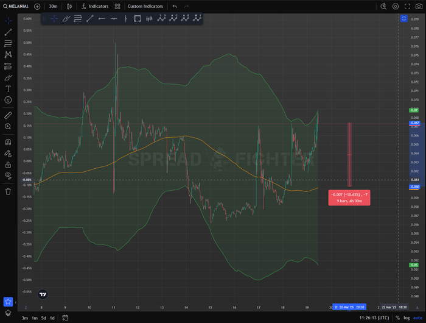Toggle stay in drawing mode pencil-lock
Viewport: 426px width, 323px height.
tap(8, 154)
